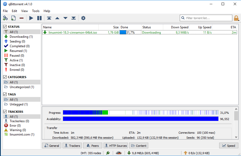Click the green arrow icon of linuxmint torrent row
This screenshot has height=156, width=241.
45,32
